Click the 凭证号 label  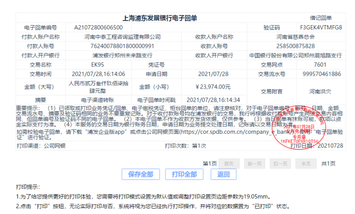click(x=156, y=64)
